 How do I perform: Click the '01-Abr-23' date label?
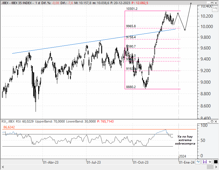[51, 162]
